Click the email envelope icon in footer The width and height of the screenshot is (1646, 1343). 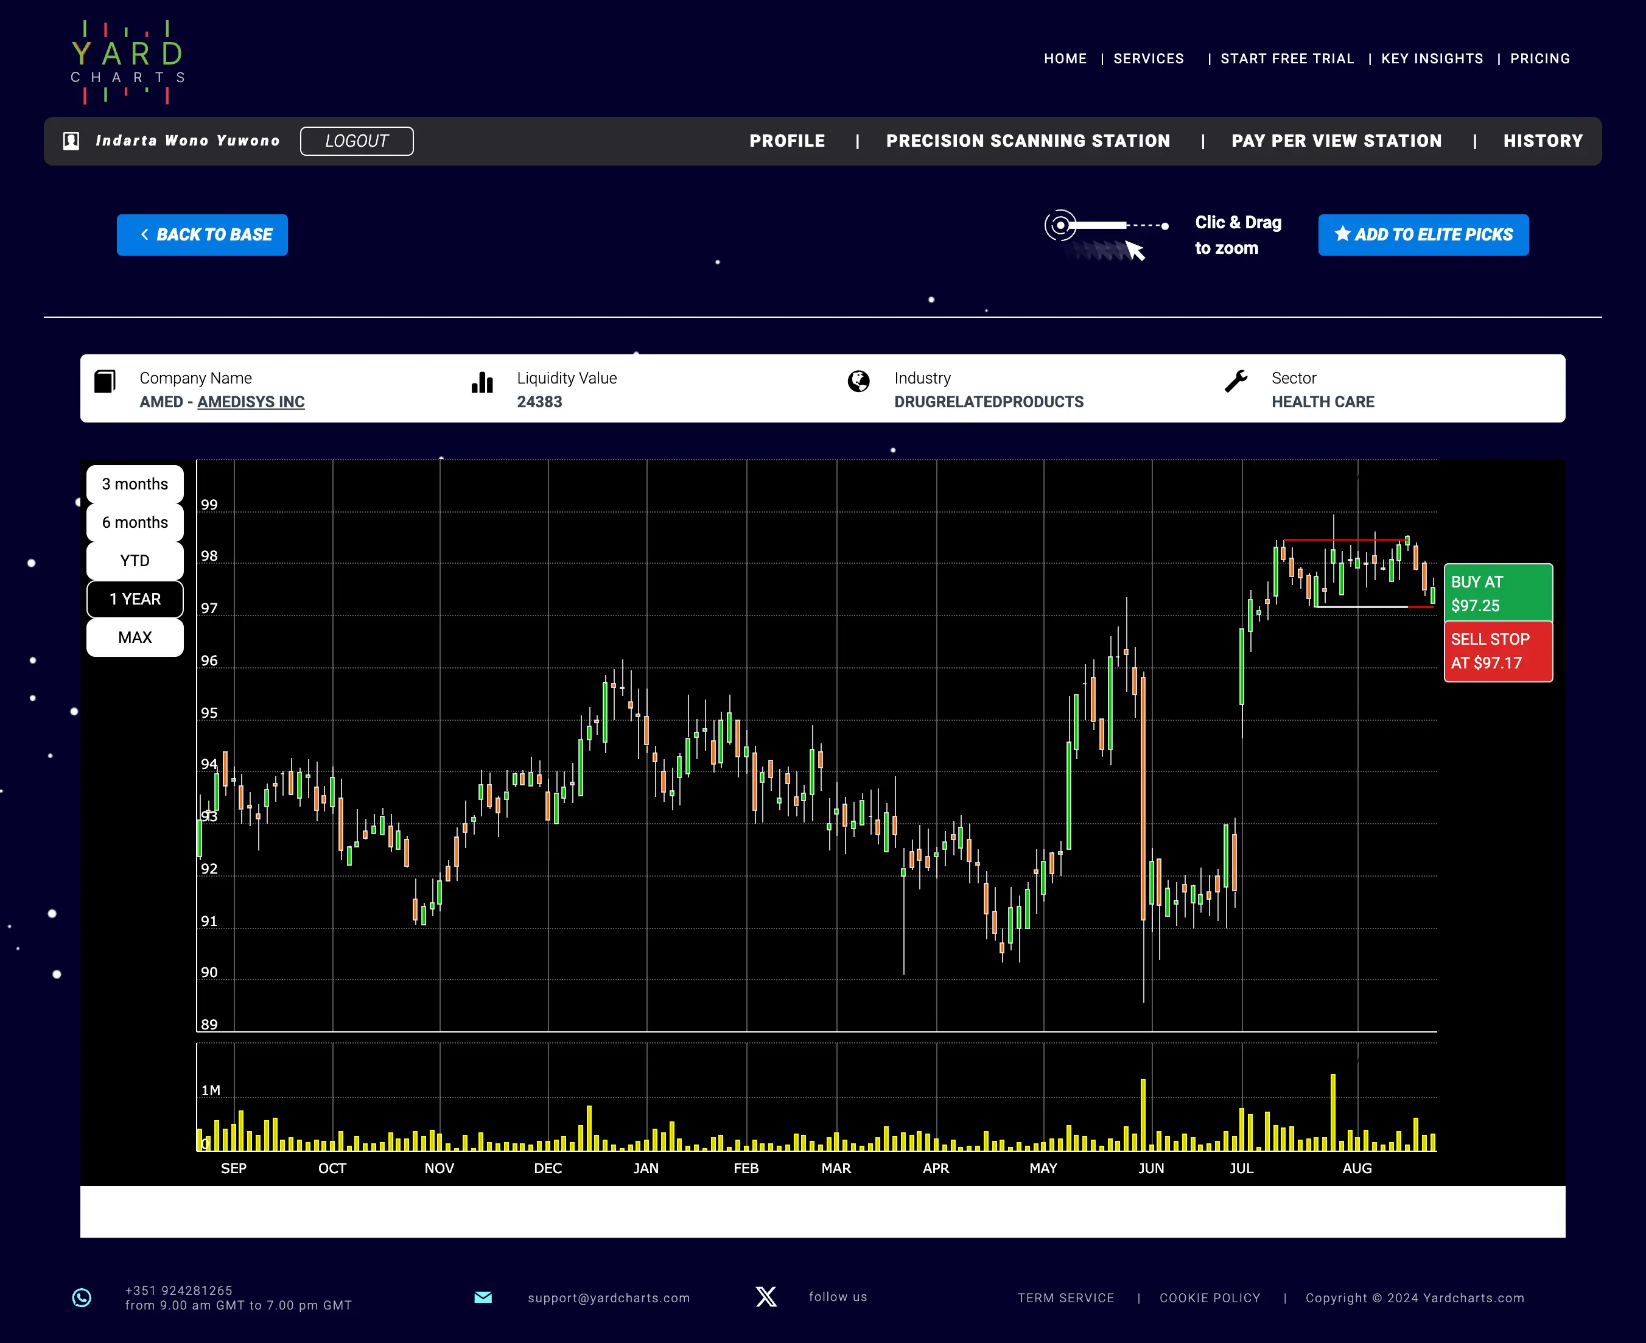[483, 1297]
